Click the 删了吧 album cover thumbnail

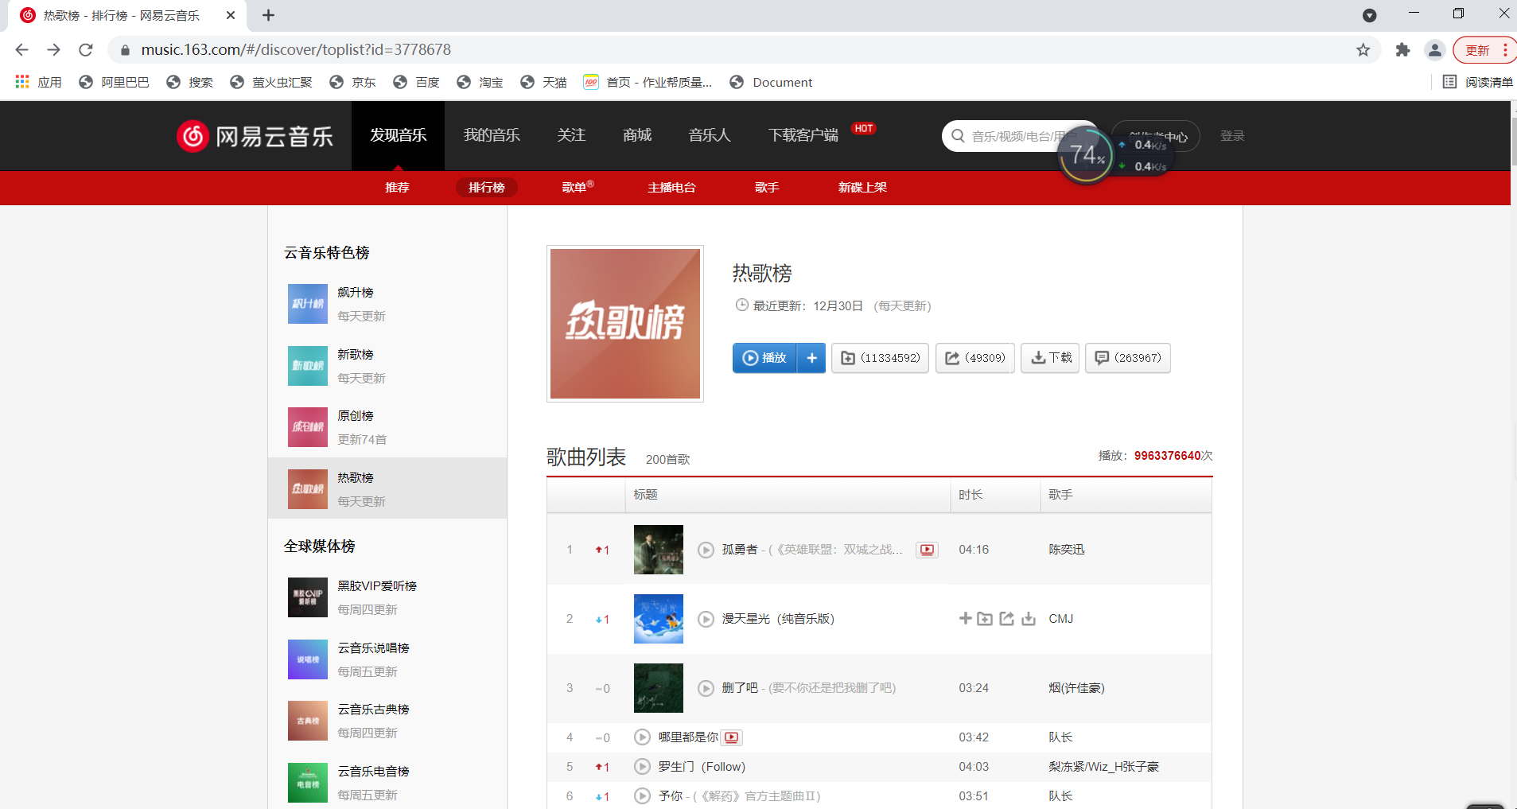(659, 688)
